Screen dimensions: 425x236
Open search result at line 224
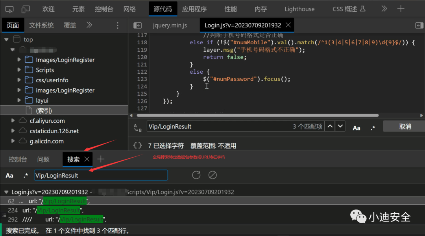[213, 211]
